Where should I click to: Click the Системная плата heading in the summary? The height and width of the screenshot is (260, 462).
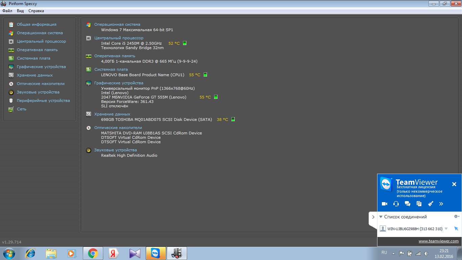click(x=111, y=69)
